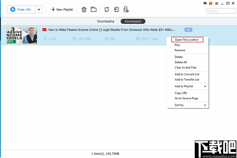This screenshot has height=158, width=237.
Task: Click the popcorn gift icon
Action: (x=210, y=3)
